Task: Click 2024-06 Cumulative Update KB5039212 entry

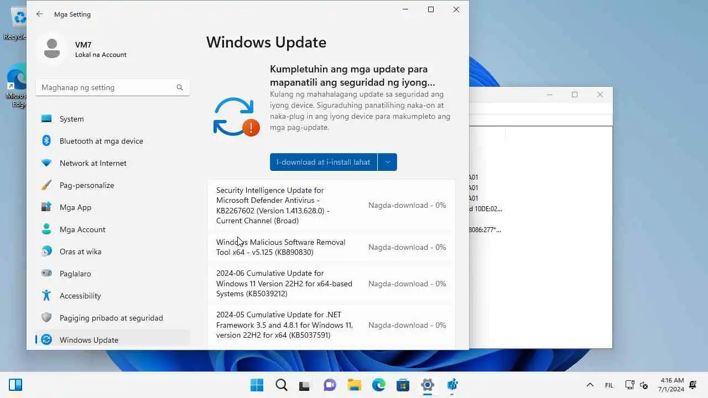Action: (331, 284)
